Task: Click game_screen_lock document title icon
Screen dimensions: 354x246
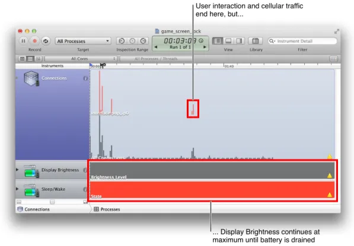Action: (x=157, y=31)
